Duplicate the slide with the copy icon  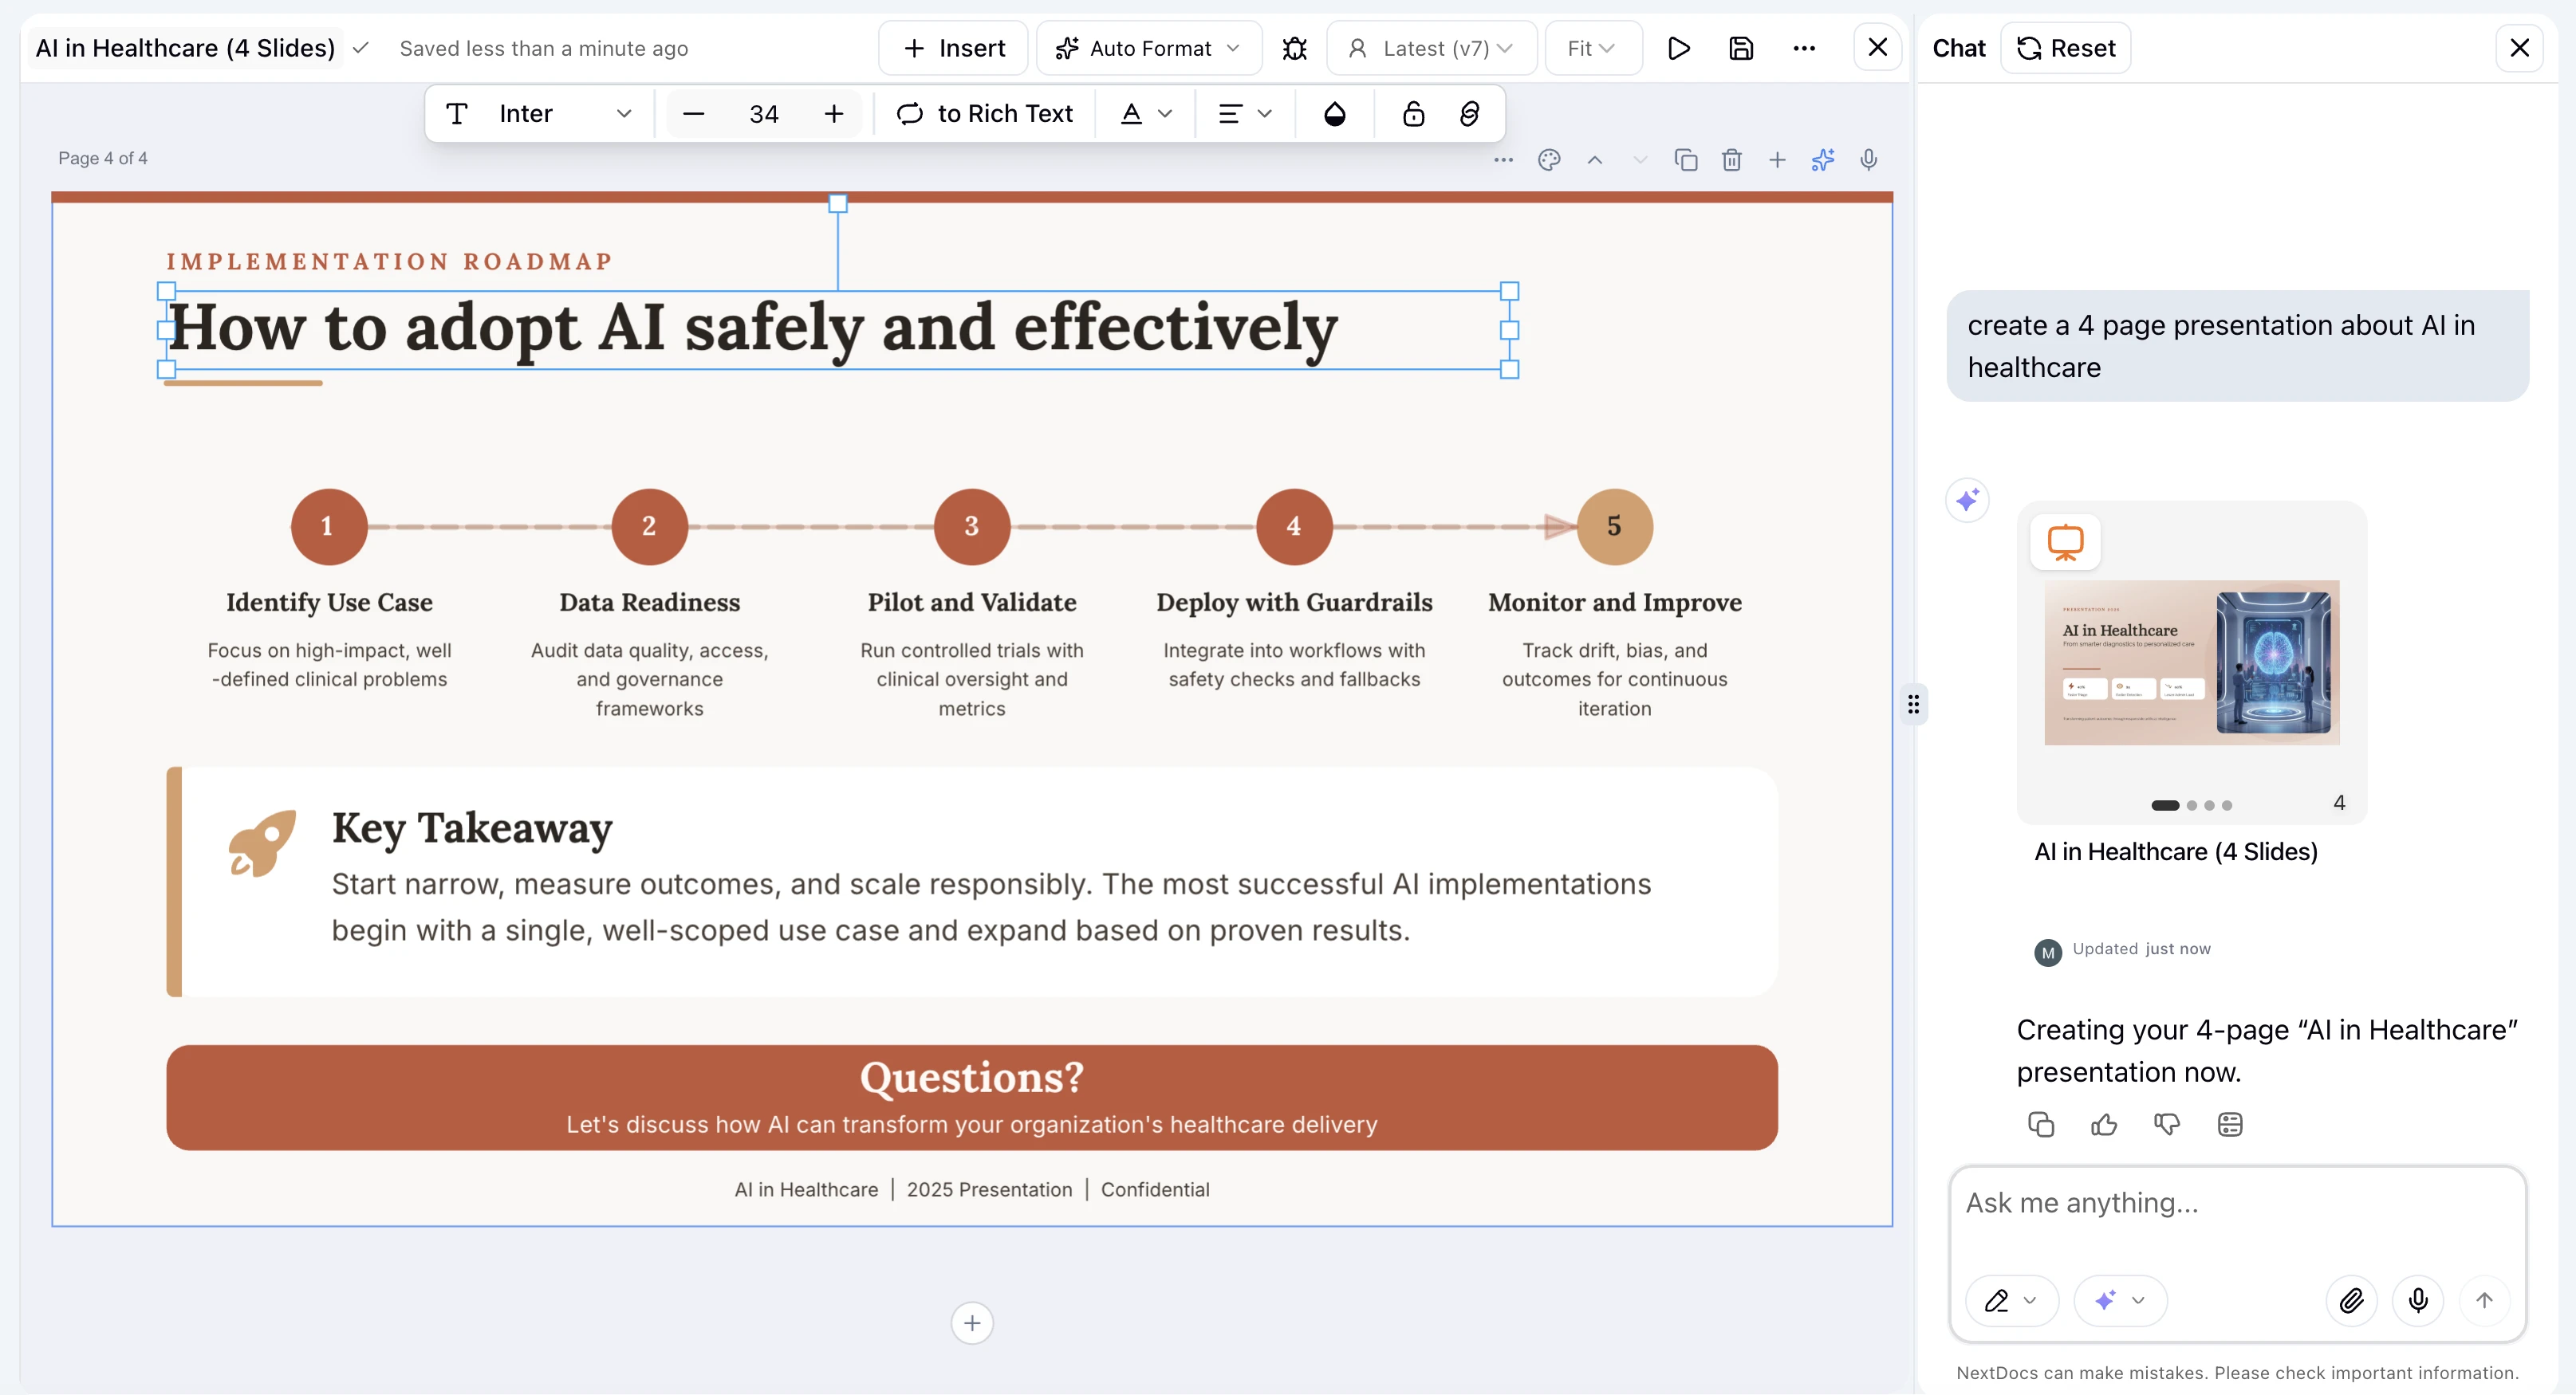coord(1686,160)
